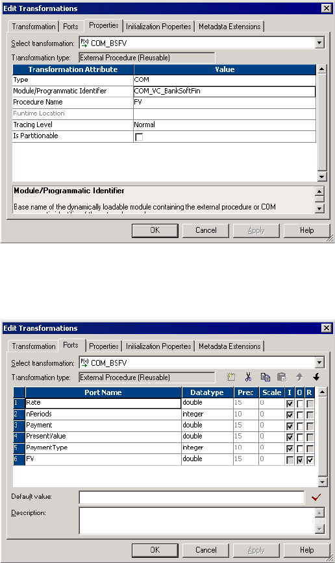Click the Datatype column header
This screenshot has width=335, height=563.
pos(207,392)
